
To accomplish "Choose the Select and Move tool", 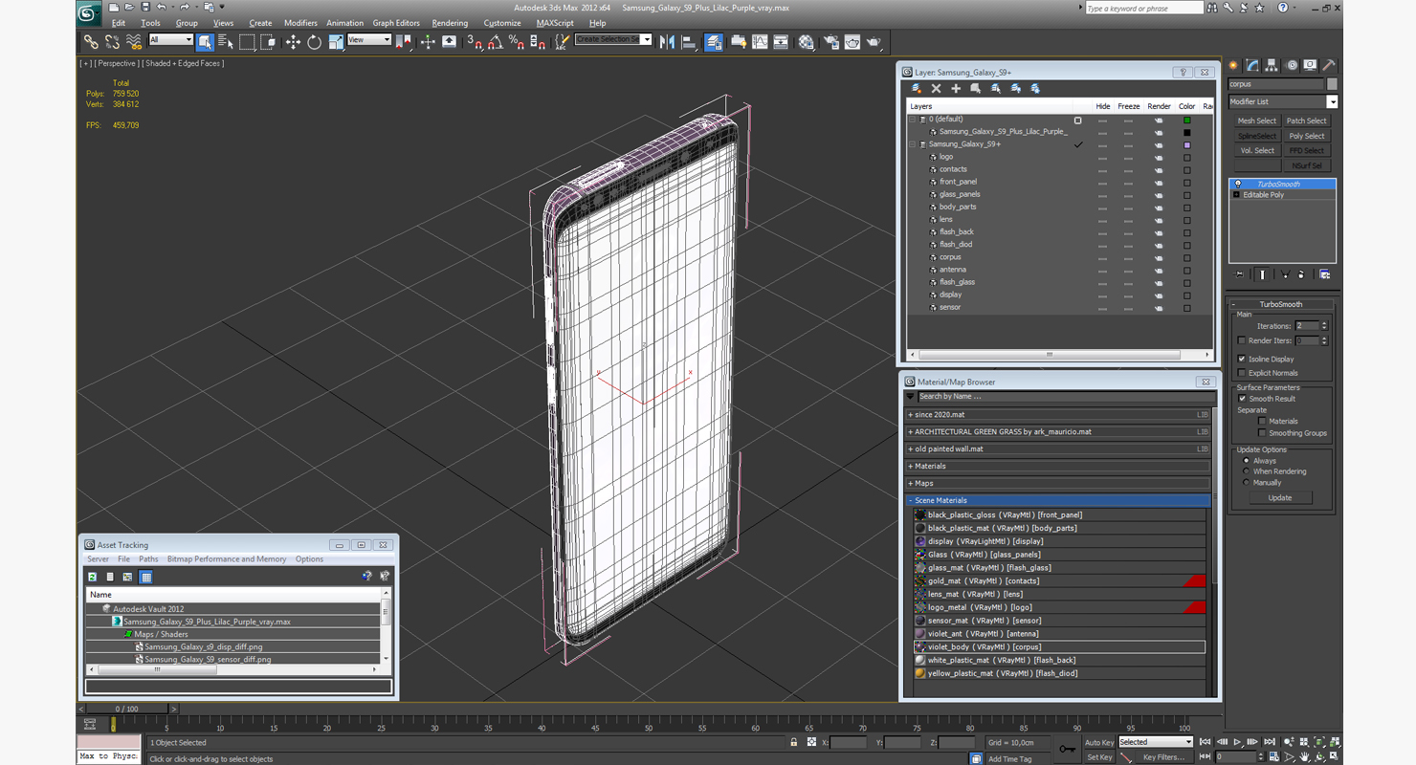I will point(293,42).
